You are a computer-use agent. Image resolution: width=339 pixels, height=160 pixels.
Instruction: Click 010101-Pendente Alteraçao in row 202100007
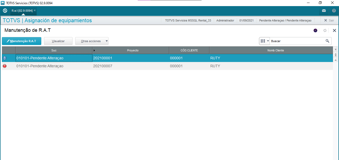(40, 66)
